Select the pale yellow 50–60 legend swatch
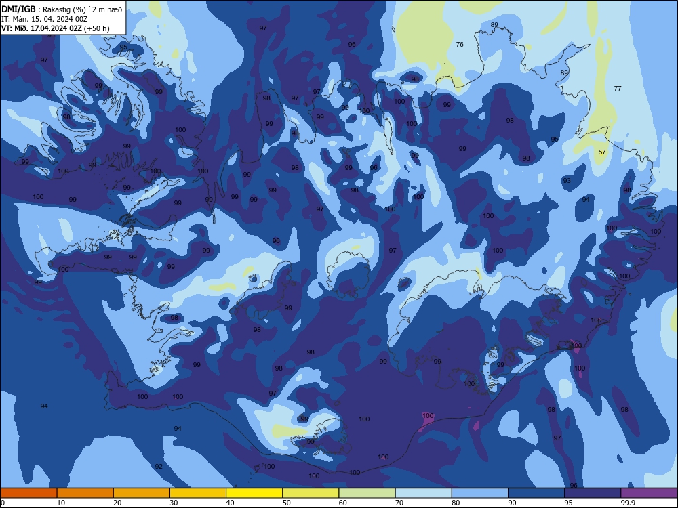Screen dimensions: 678x508 click(311, 493)
